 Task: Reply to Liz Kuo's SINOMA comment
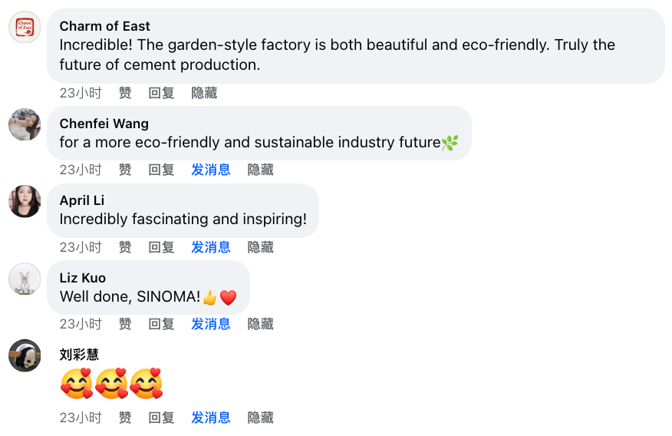(161, 324)
